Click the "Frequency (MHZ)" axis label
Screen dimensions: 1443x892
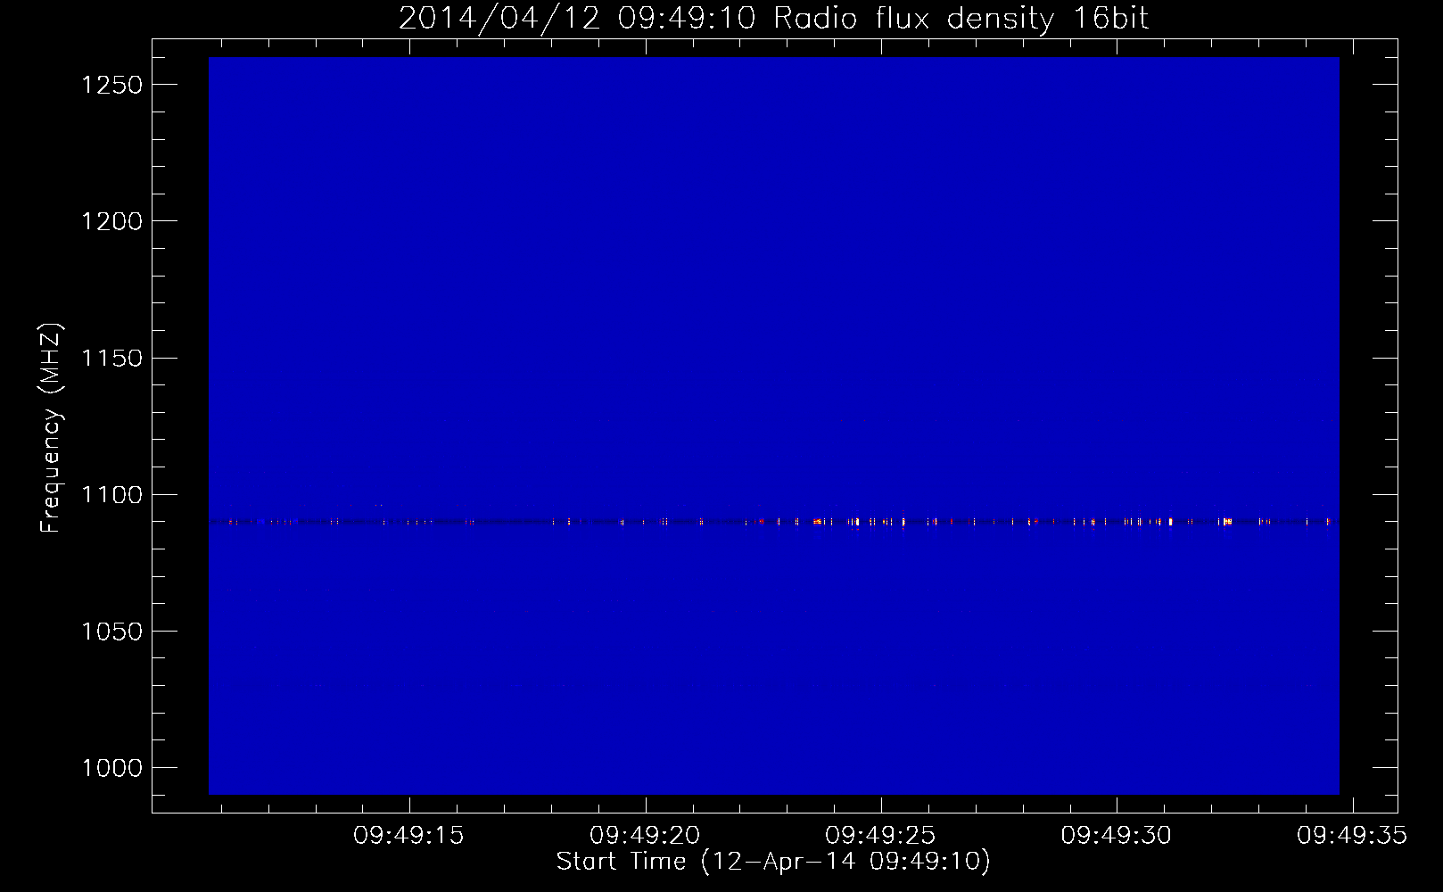pos(51,428)
